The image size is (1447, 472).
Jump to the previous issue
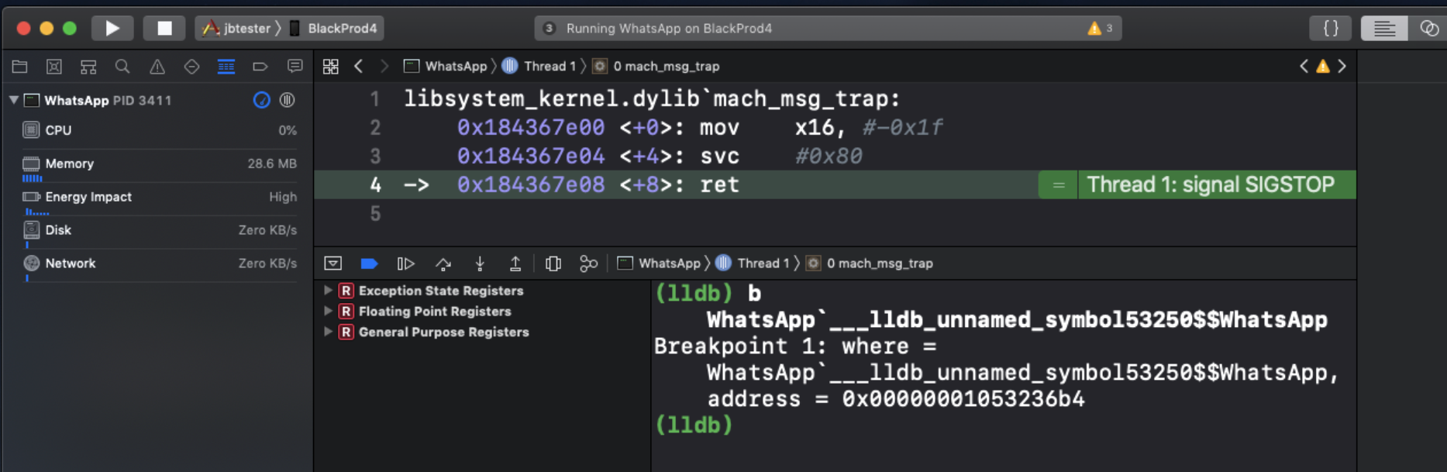[x=1304, y=67]
